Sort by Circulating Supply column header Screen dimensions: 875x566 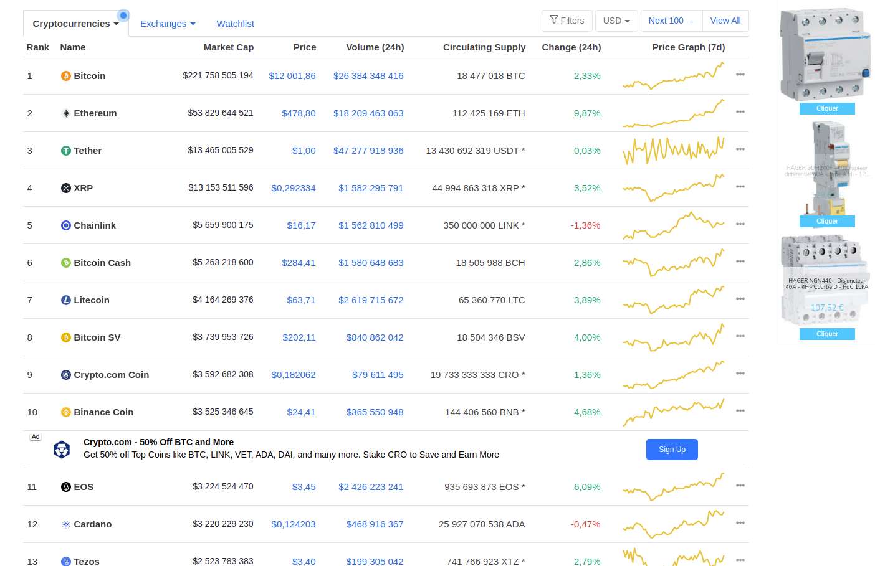(484, 47)
